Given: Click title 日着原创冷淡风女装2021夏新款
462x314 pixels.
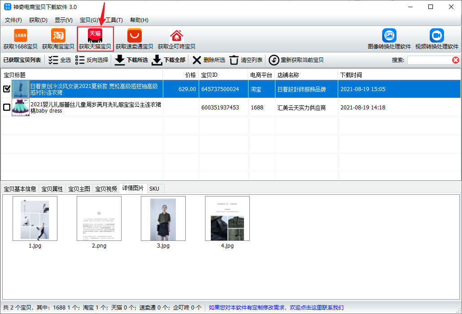Looking at the screenshot, I should [x=94, y=89].
